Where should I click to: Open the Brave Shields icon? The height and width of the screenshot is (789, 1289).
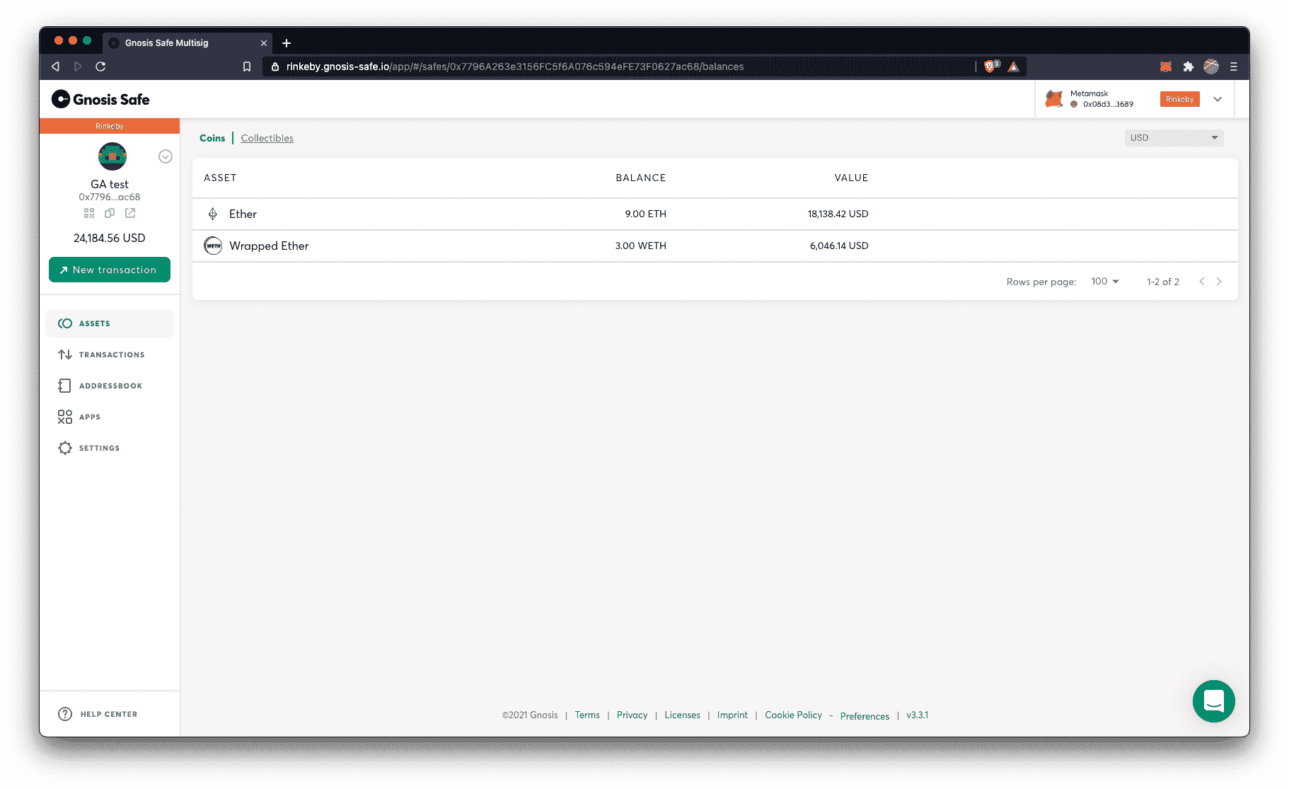pyautogui.click(x=991, y=67)
